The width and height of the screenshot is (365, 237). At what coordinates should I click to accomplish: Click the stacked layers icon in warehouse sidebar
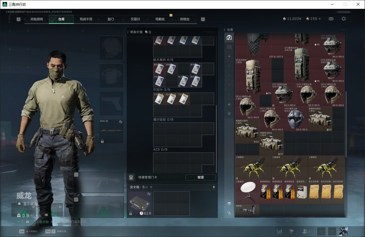coord(229,203)
